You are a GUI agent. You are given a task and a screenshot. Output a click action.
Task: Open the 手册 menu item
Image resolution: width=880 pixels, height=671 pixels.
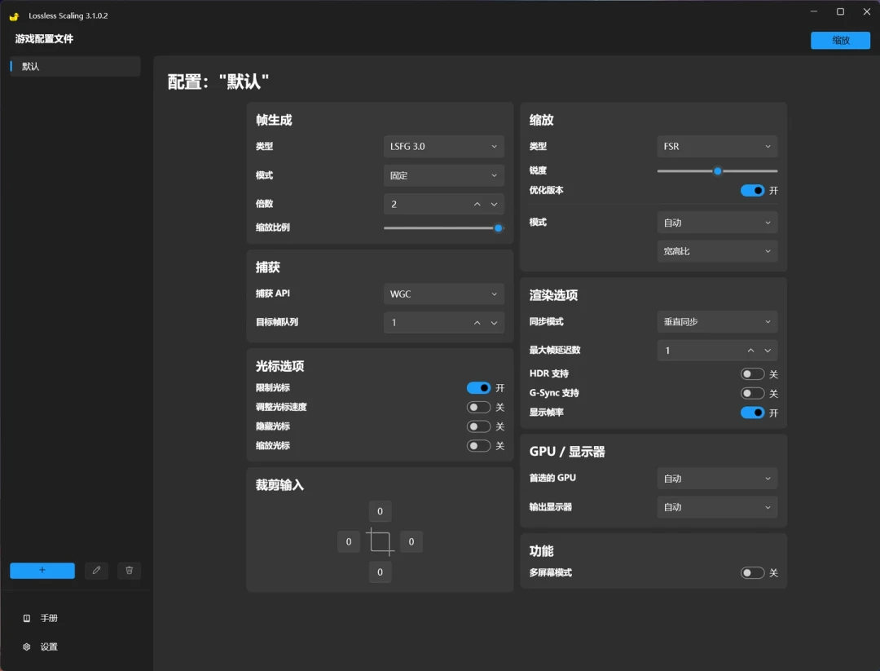(x=49, y=618)
